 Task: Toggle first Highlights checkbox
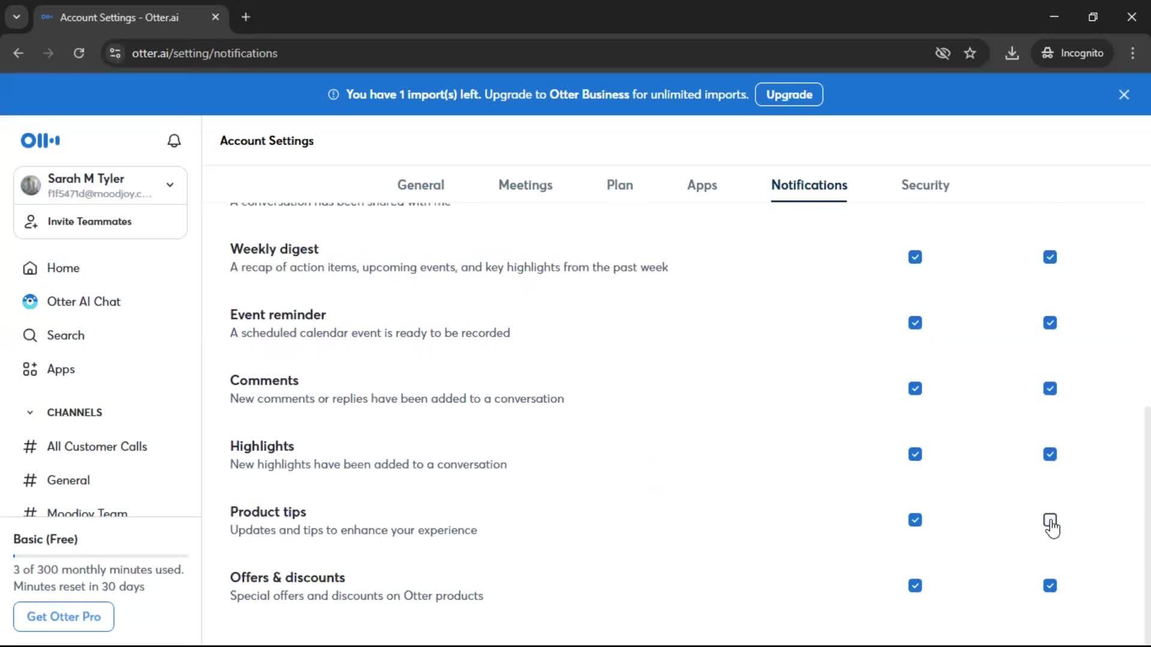click(915, 454)
